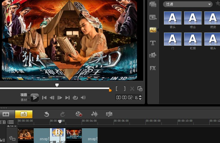
Task: Open the Record/Capture option
Action: click(79, 114)
